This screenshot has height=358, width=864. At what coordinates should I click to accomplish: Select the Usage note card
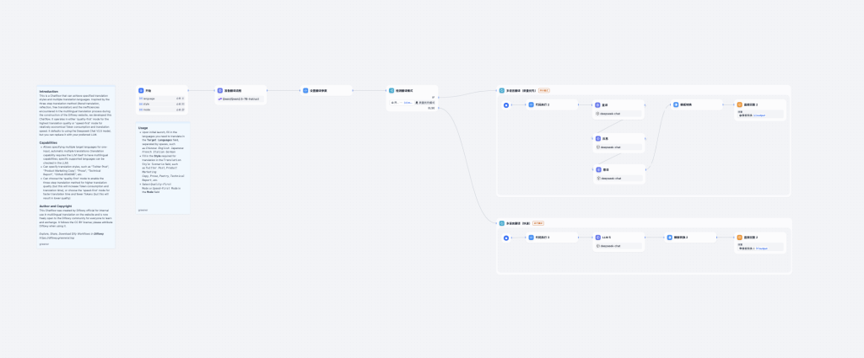coord(163,168)
